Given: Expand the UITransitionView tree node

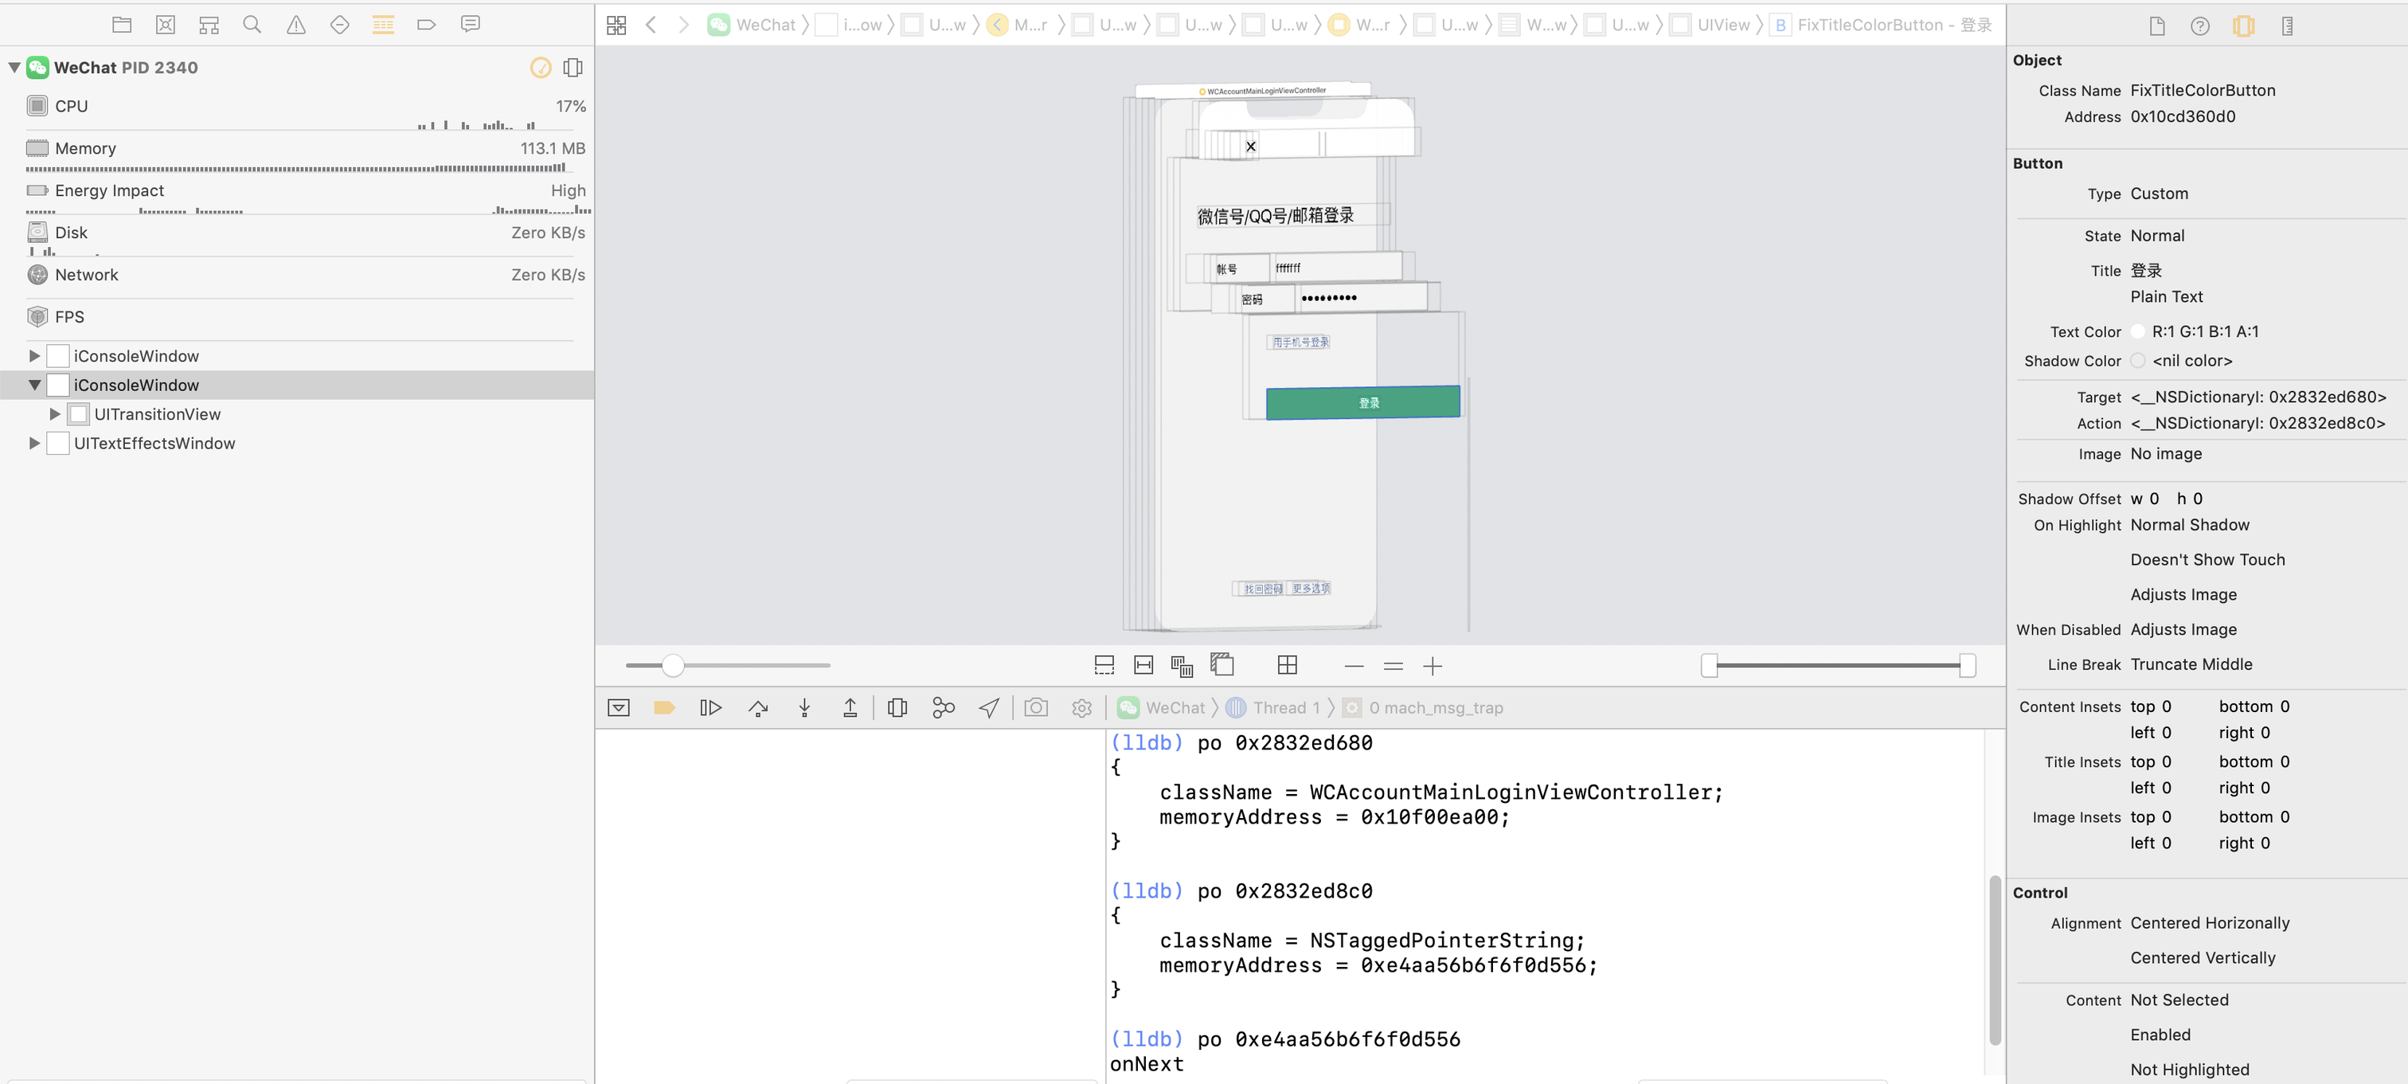Looking at the screenshot, I should (55, 414).
